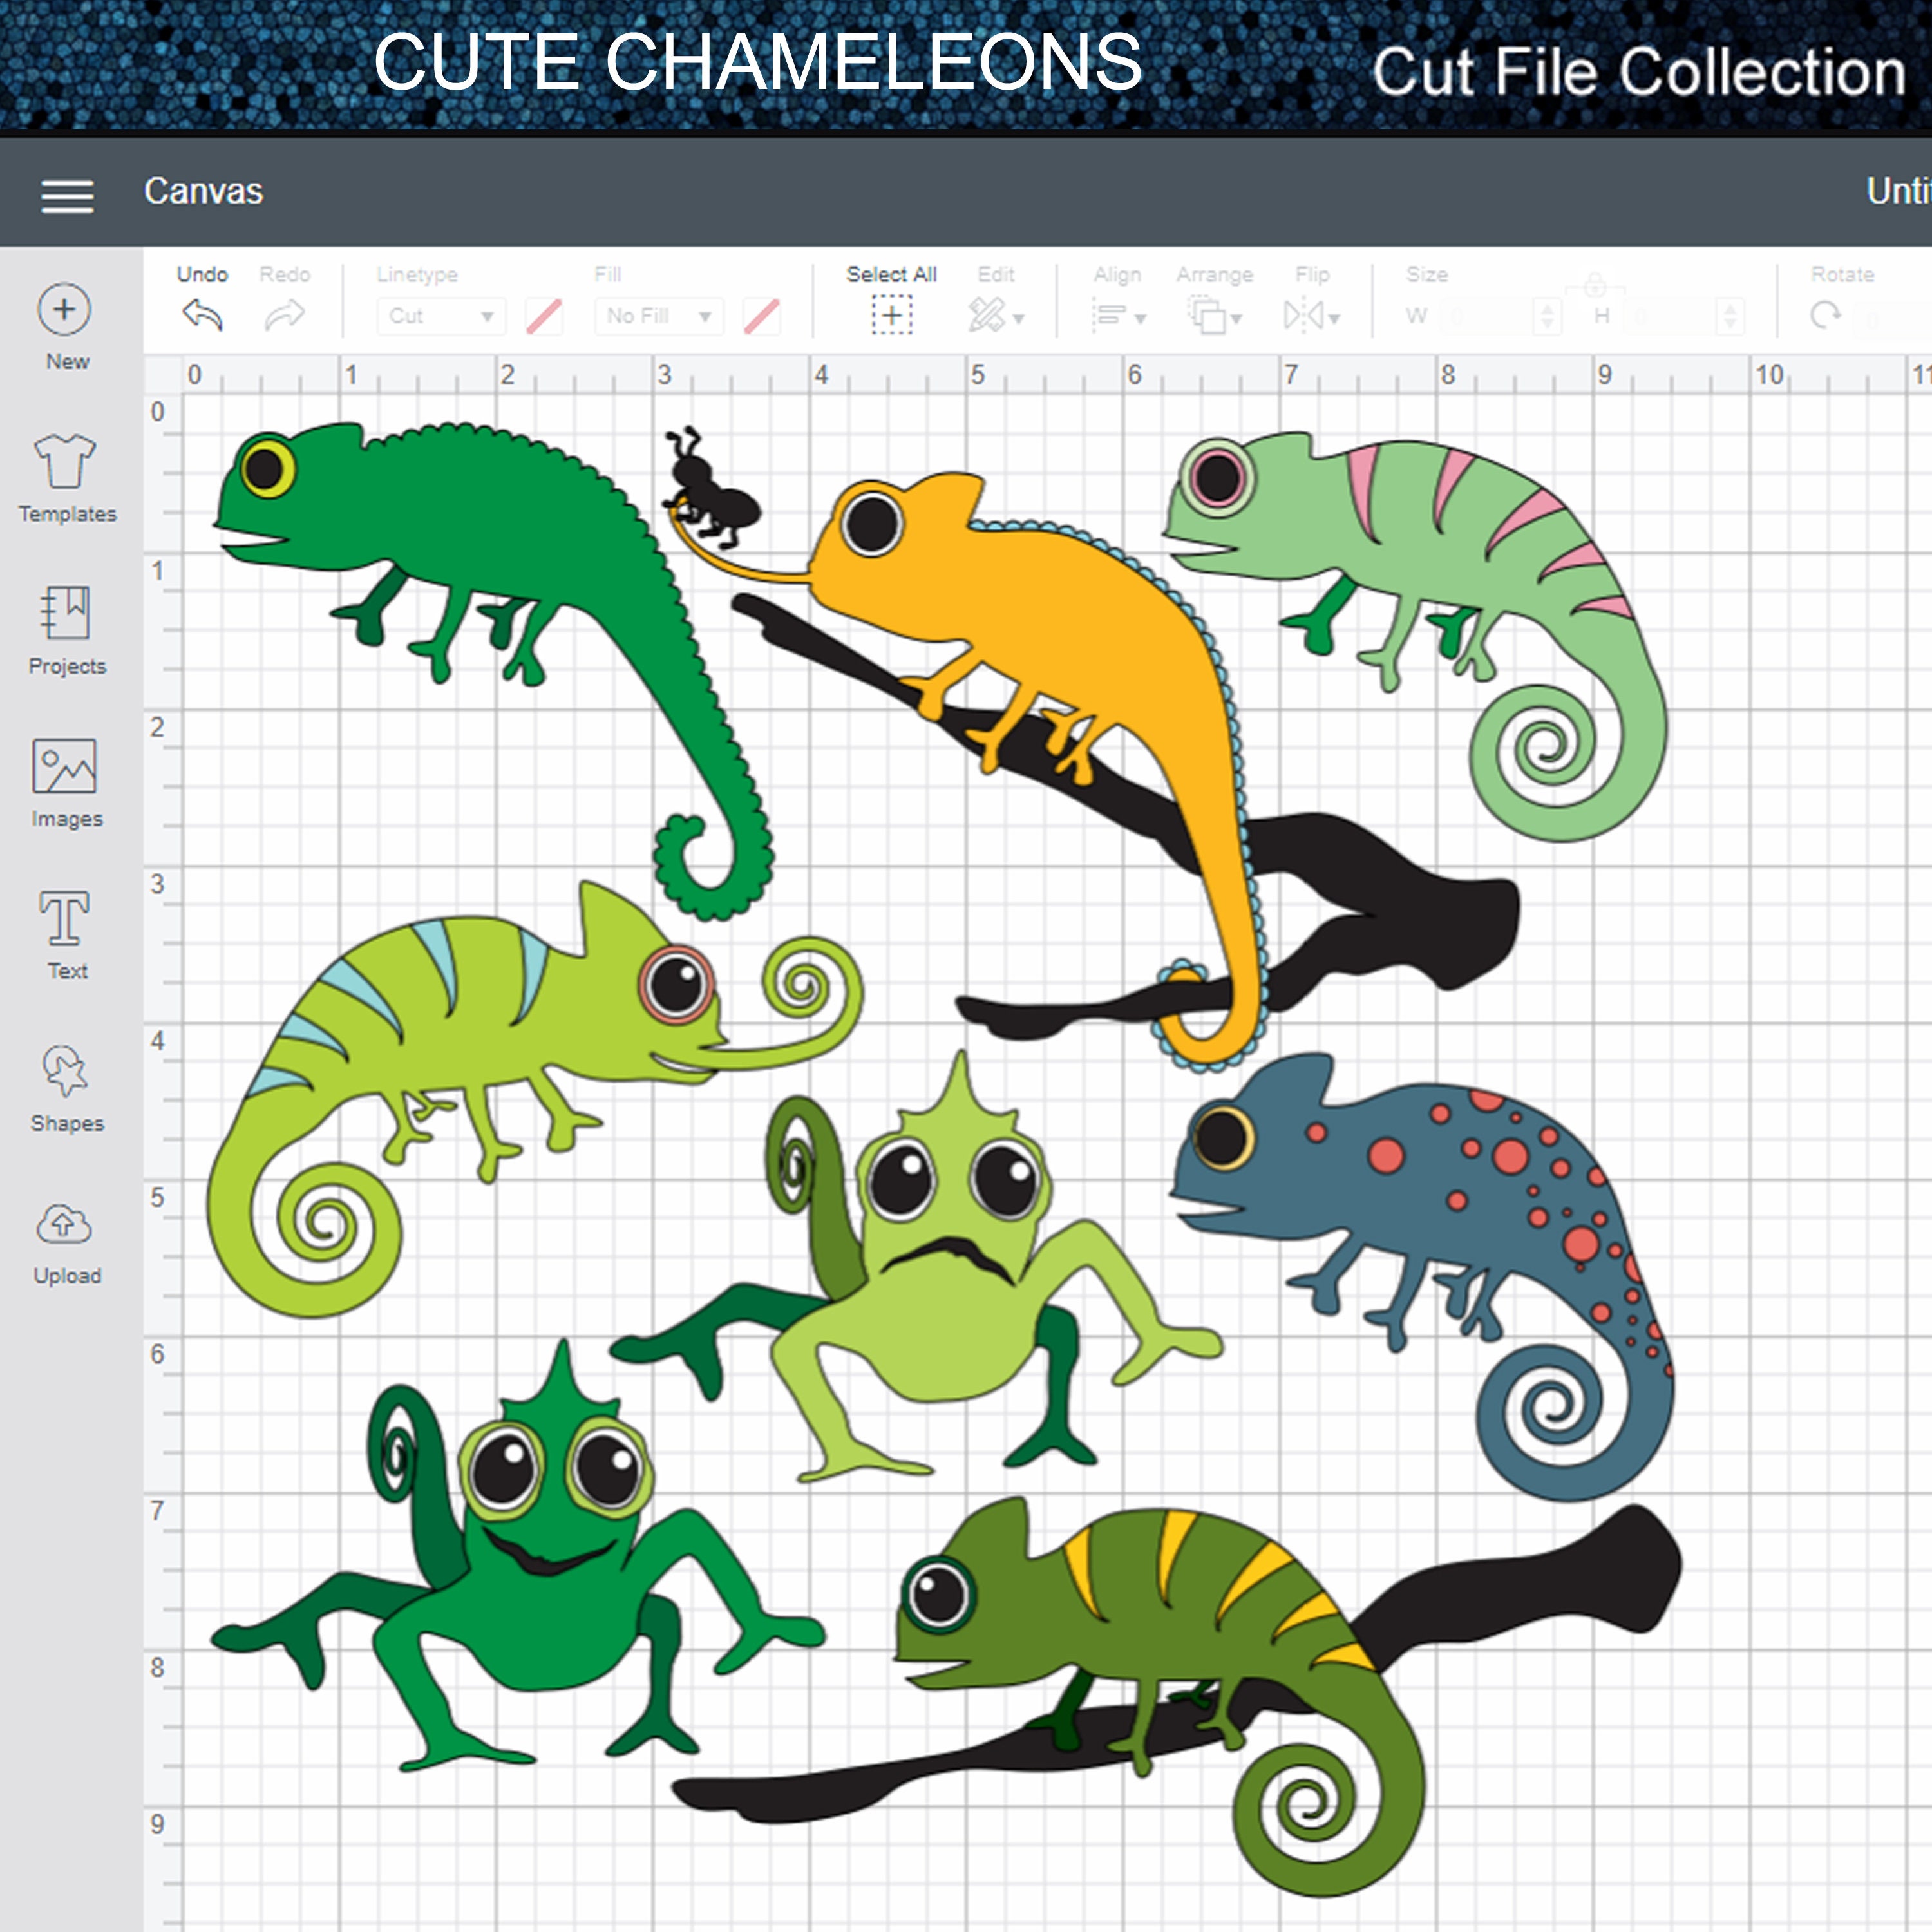This screenshot has height=1932, width=1932.
Task: Open the Linetype dropdown showing Cut
Action: pyautogui.click(x=440, y=315)
